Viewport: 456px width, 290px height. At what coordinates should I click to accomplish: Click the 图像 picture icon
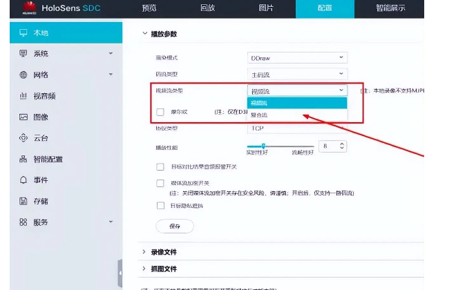(x=23, y=117)
